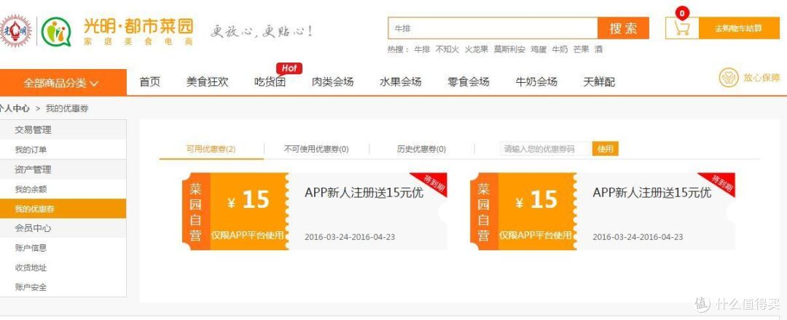
Task: Click the 搜索 search button
Action: click(623, 28)
